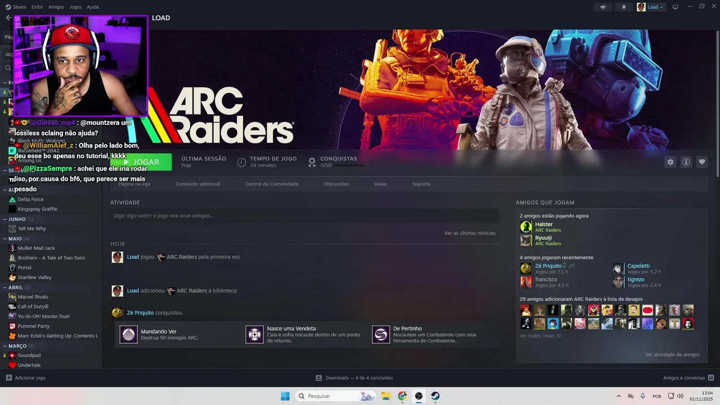Screen dimensions: 720x405
Task: Select Tell Me Why in library list
Action: click(x=31, y=229)
